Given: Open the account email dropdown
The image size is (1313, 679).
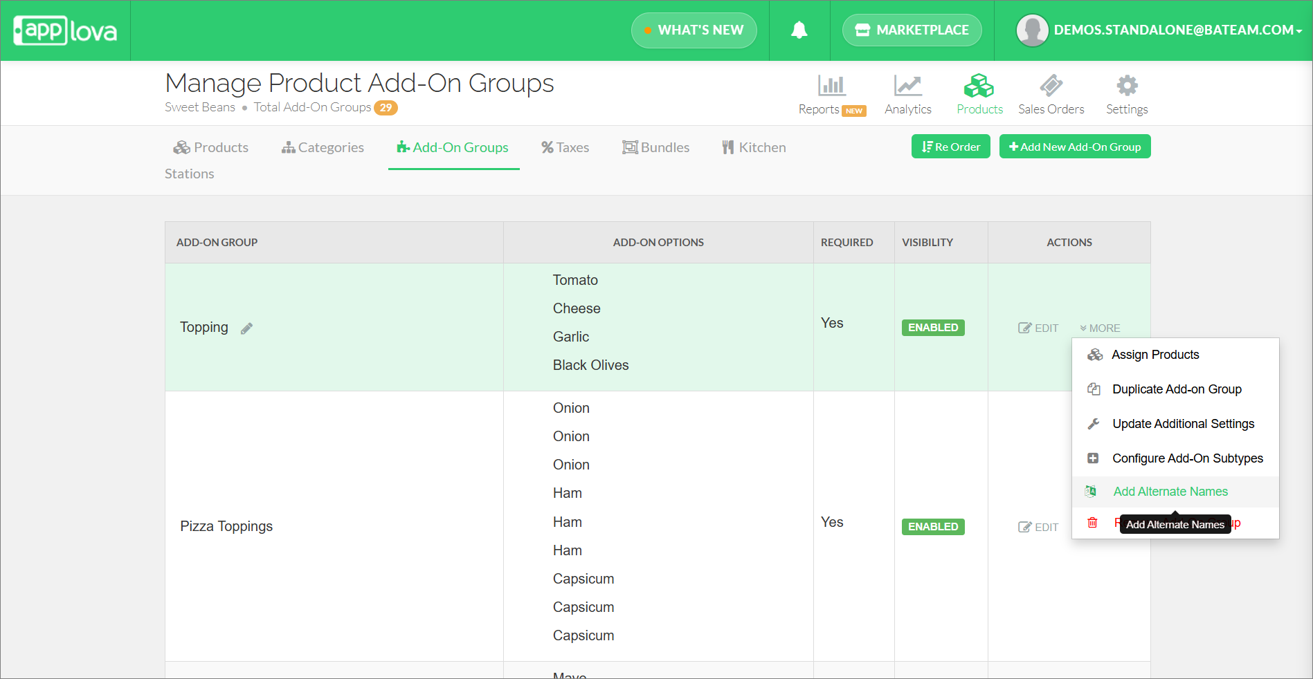Looking at the screenshot, I should click(x=1178, y=30).
